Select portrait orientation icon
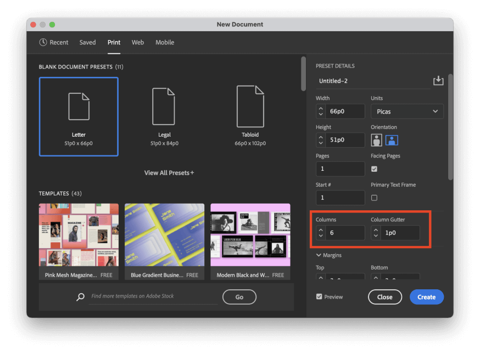This screenshot has height=353, width=480. [x=376, y=140]
